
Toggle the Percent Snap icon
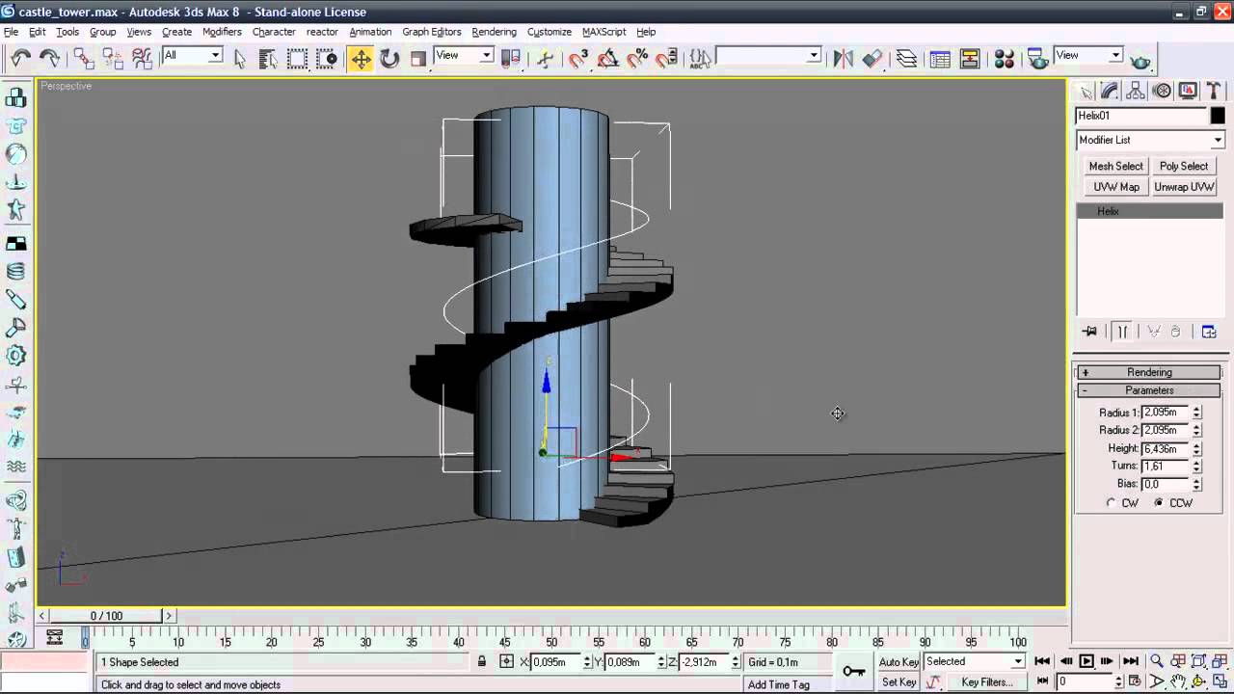637,59
